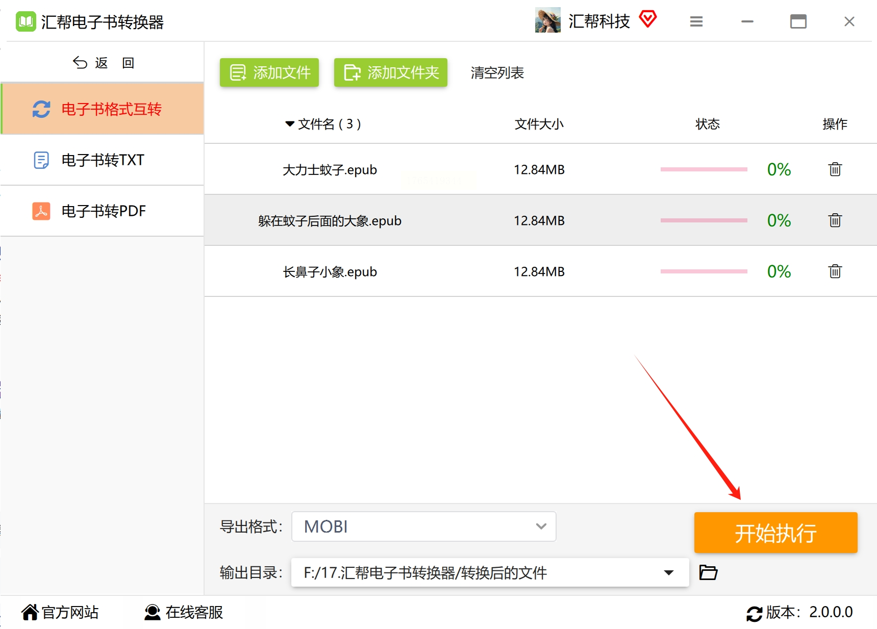This screenshot has height=629, width=877.
Task: Click 清空列表 to clear files
Action: click(497, 73)
